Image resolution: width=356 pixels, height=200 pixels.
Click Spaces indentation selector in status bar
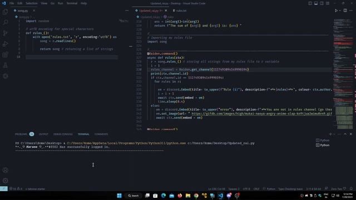pos(234,189)
